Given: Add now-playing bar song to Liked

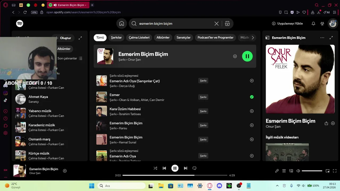Looking at the screenshot, I should pos(65,171).
